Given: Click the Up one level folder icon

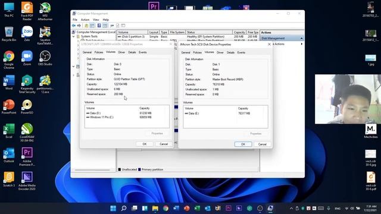Looking at the screenshot, I should click(86, 26).
